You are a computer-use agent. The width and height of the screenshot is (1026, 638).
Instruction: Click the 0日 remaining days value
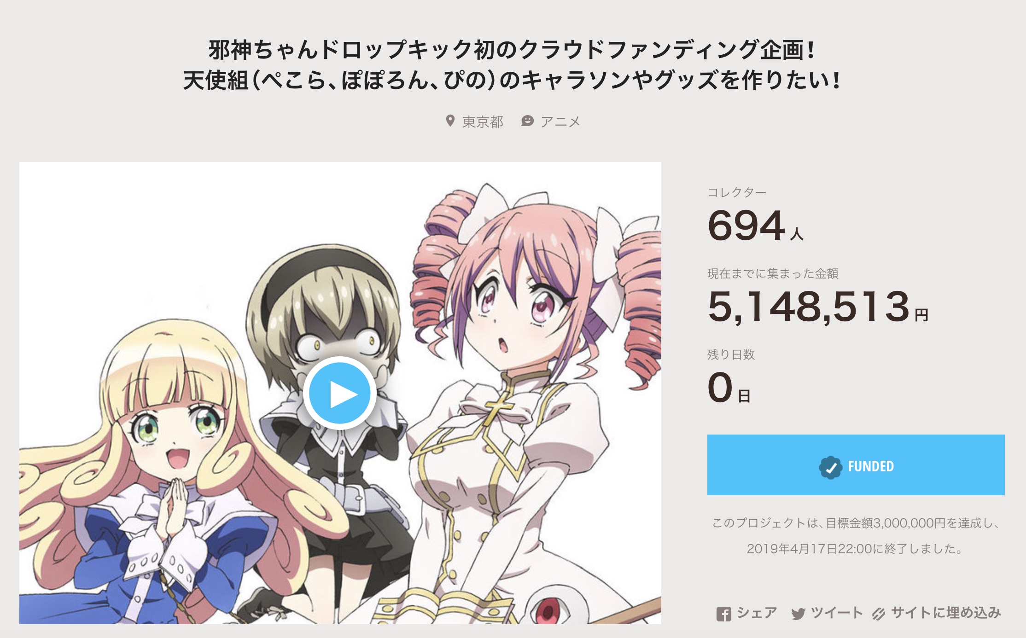pos(729,388)
